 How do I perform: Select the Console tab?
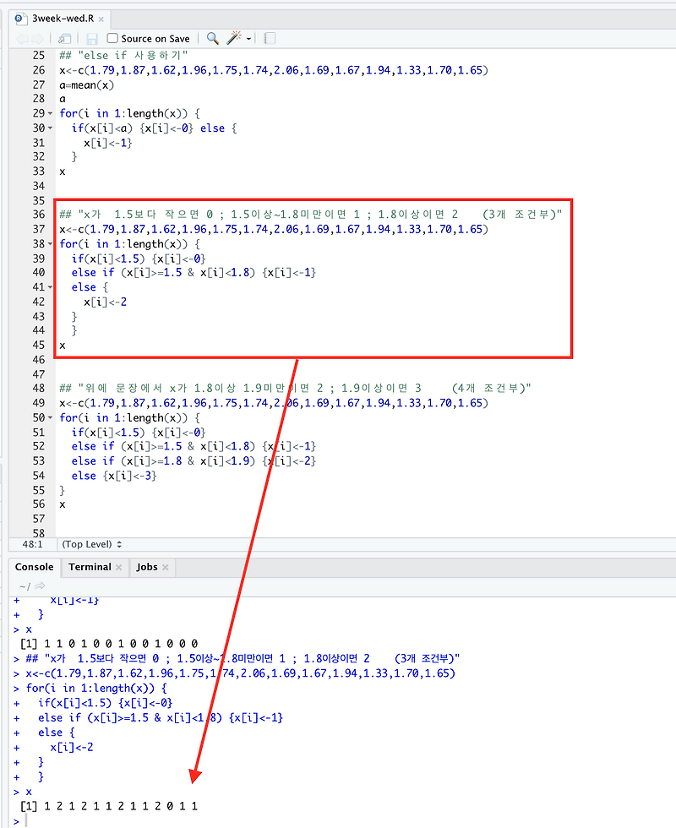pos(34,567)
